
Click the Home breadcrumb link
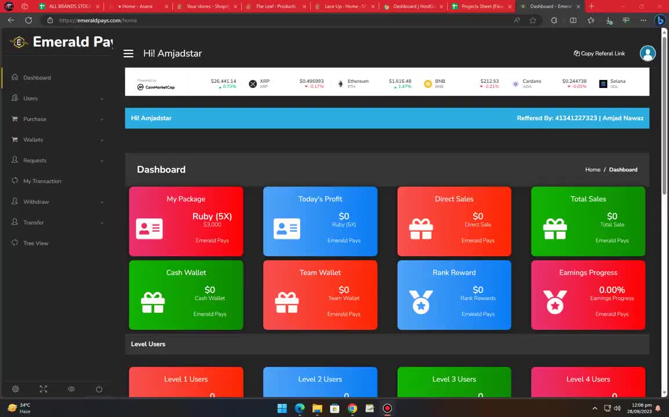click(x=592, y=169)
